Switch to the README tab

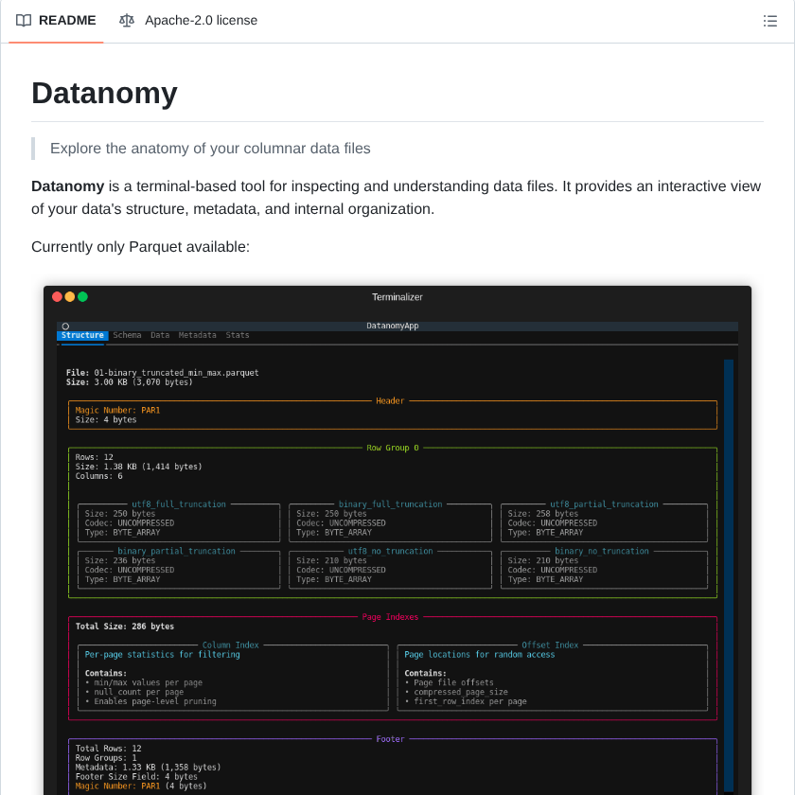tap(67, 20)
